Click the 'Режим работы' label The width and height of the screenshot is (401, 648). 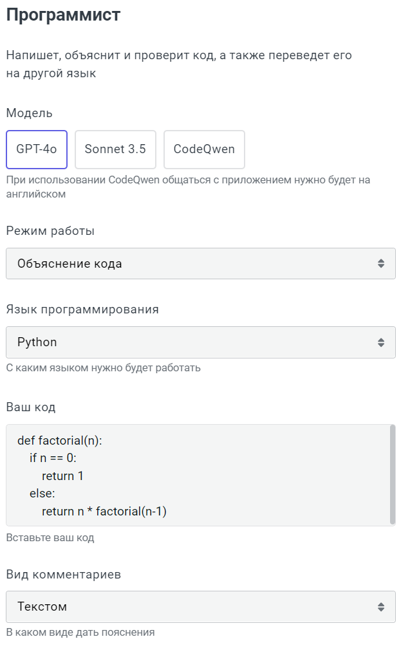50,231
